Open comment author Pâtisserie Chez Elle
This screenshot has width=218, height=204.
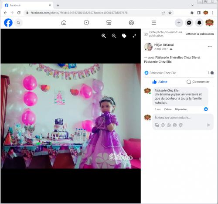click(167, 90)
